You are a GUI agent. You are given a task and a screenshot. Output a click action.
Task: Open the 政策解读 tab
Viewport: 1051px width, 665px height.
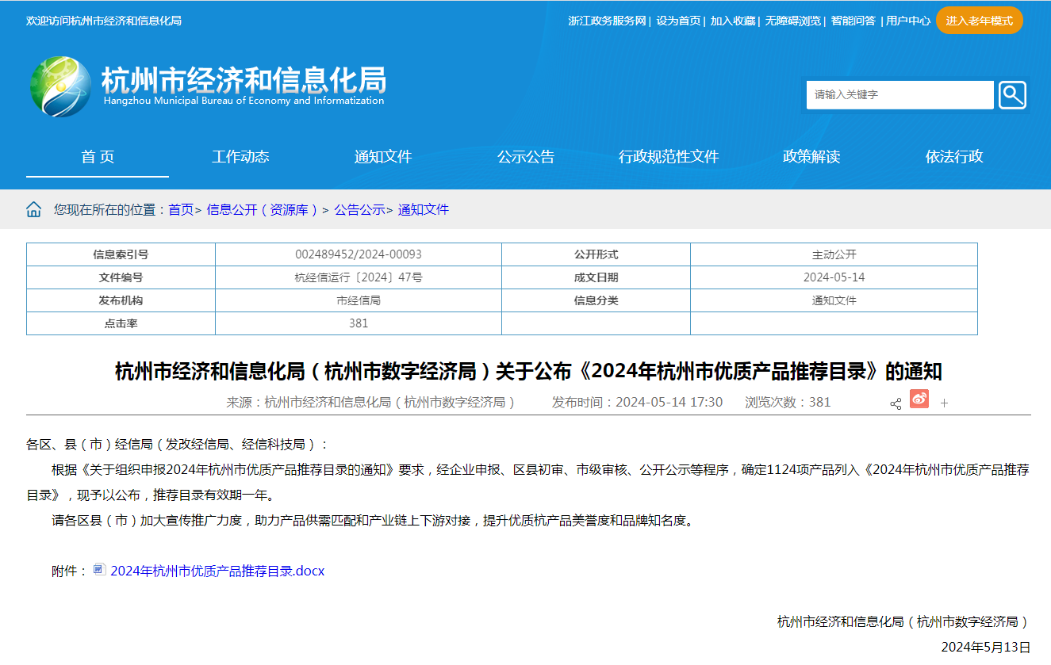click(x=810, y=157)
